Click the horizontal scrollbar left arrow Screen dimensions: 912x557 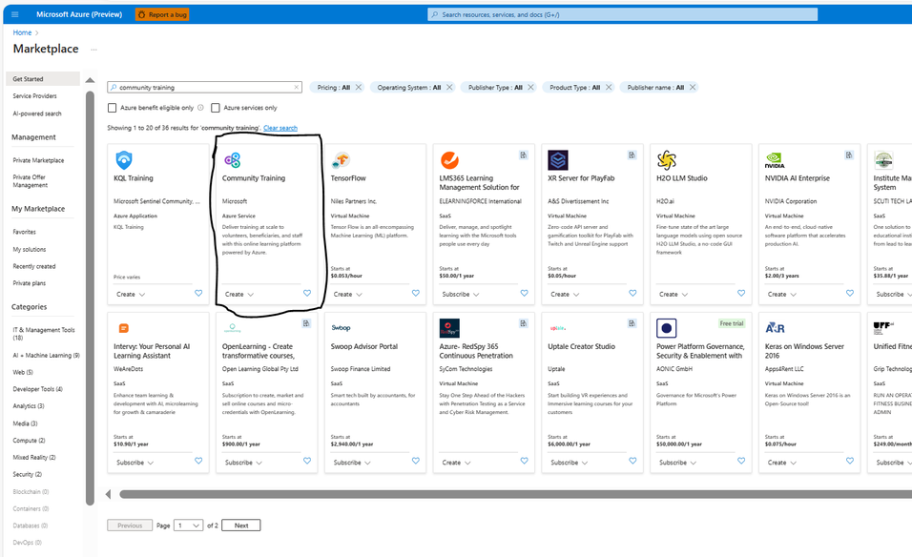point(108,494)
